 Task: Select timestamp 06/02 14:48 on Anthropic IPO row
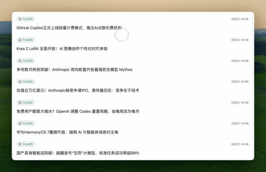pyautogui.click(x=240, y=82)
